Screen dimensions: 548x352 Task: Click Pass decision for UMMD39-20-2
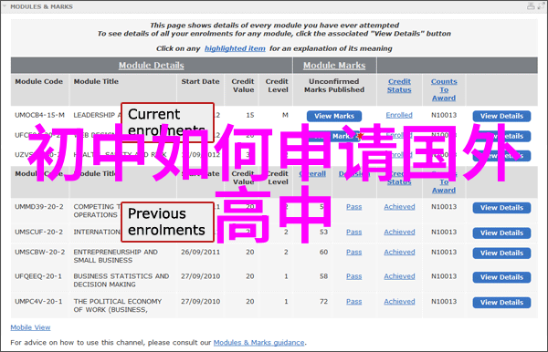(x=354, y=207)
